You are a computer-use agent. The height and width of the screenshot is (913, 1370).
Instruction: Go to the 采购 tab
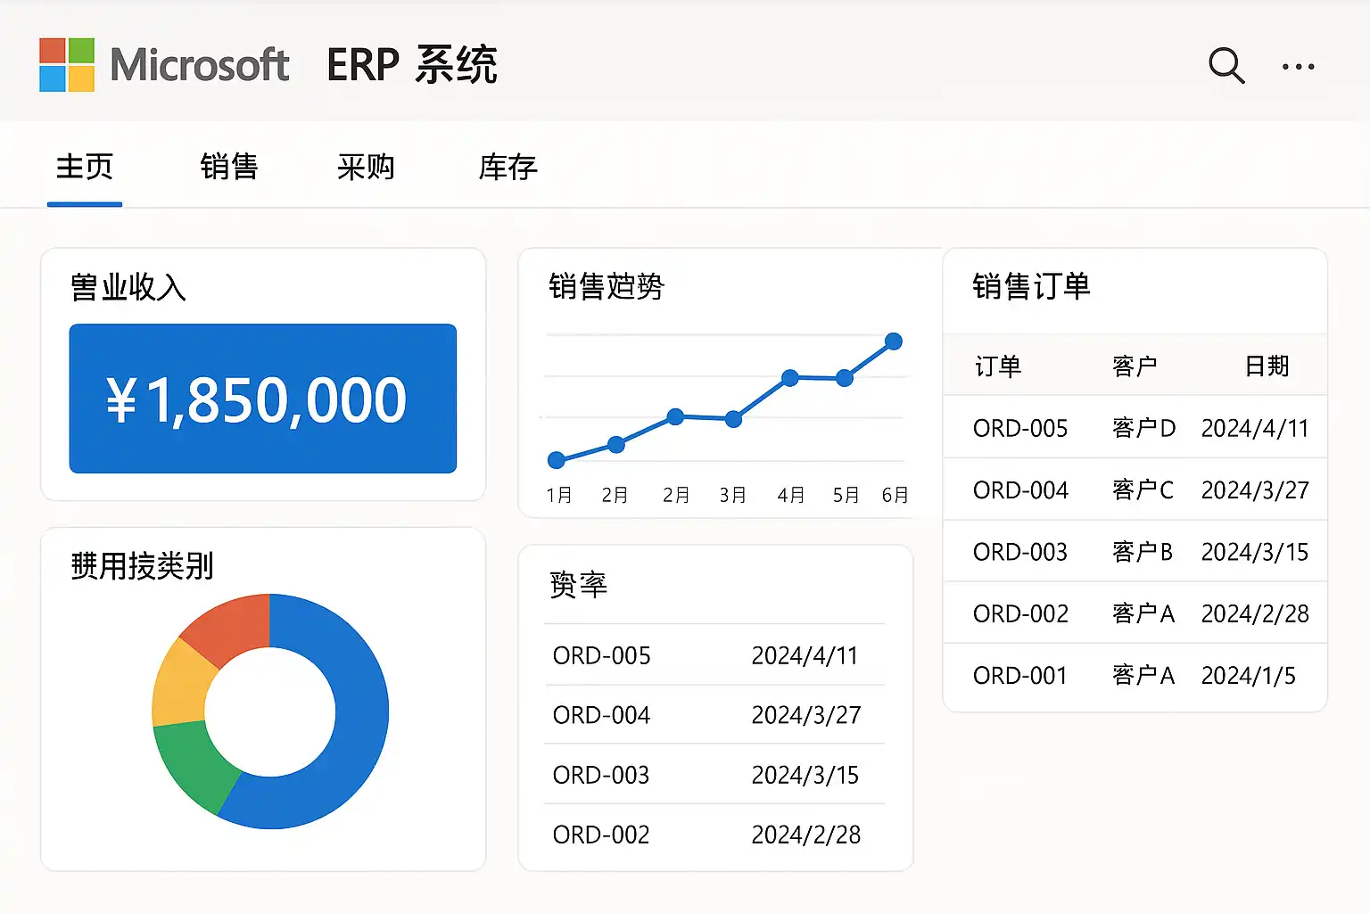click(366, 168)
